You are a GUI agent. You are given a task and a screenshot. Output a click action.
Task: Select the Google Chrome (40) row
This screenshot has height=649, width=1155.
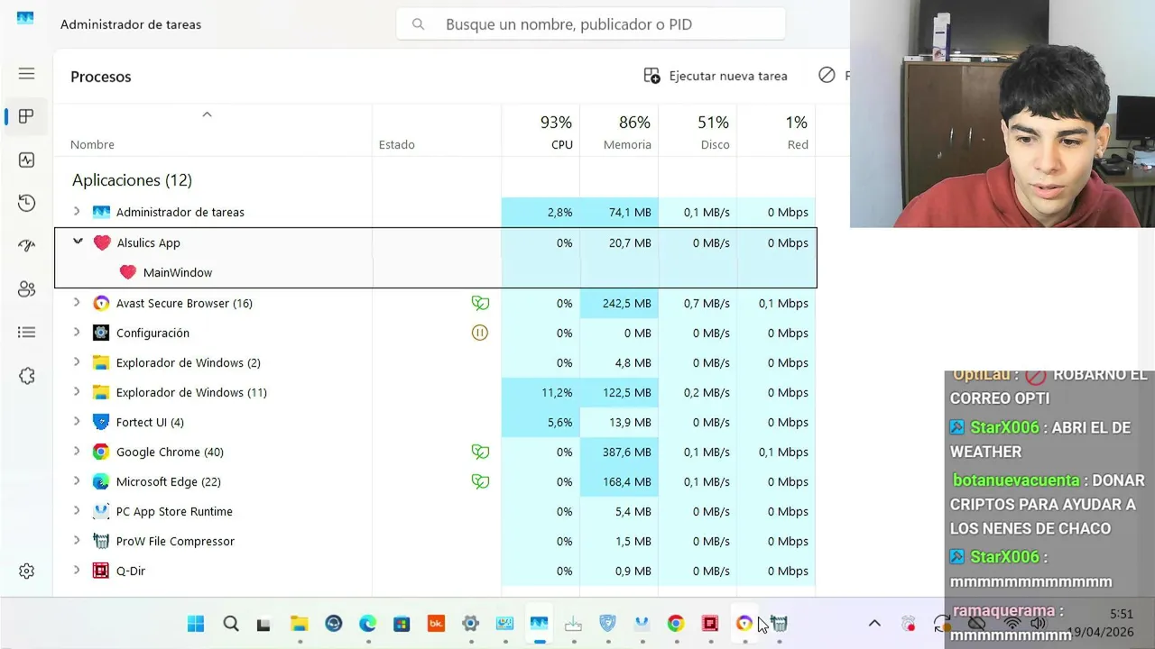tap(436, 452)
